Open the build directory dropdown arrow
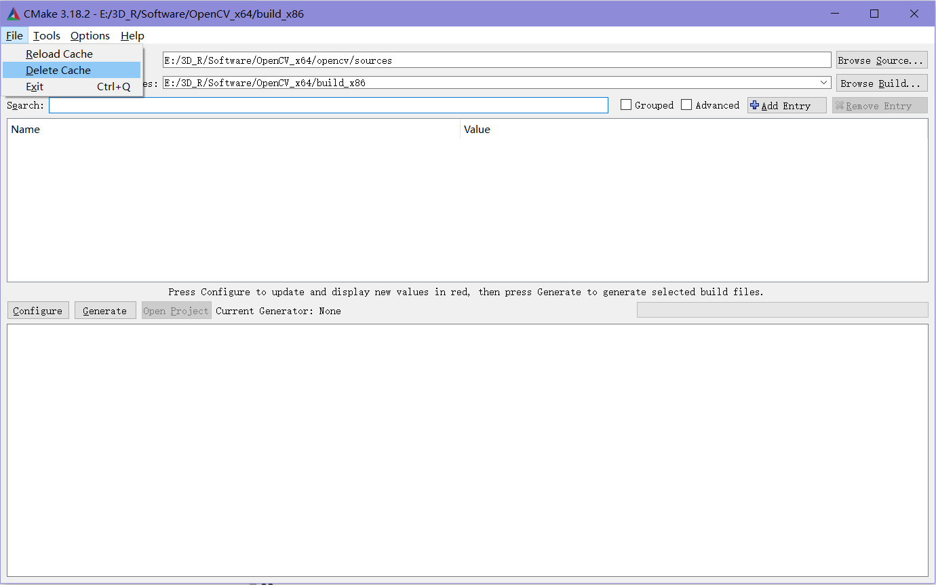Image resolution: width=936 pixels, height=585 pixels. point(824,83)
